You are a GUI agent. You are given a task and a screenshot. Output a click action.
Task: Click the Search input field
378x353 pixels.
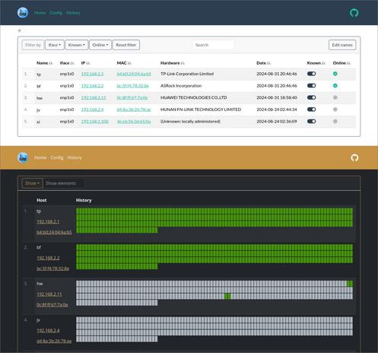[213, 45]
